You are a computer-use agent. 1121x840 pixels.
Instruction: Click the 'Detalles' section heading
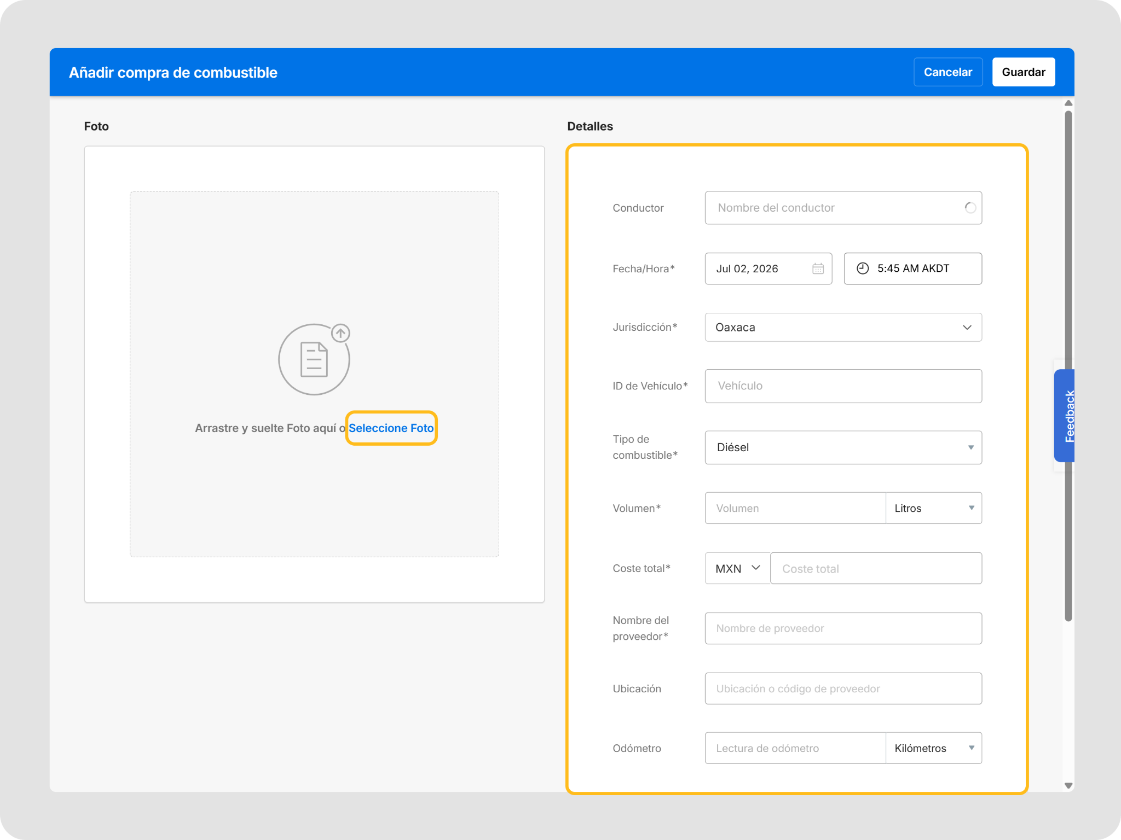coord(590,126)
